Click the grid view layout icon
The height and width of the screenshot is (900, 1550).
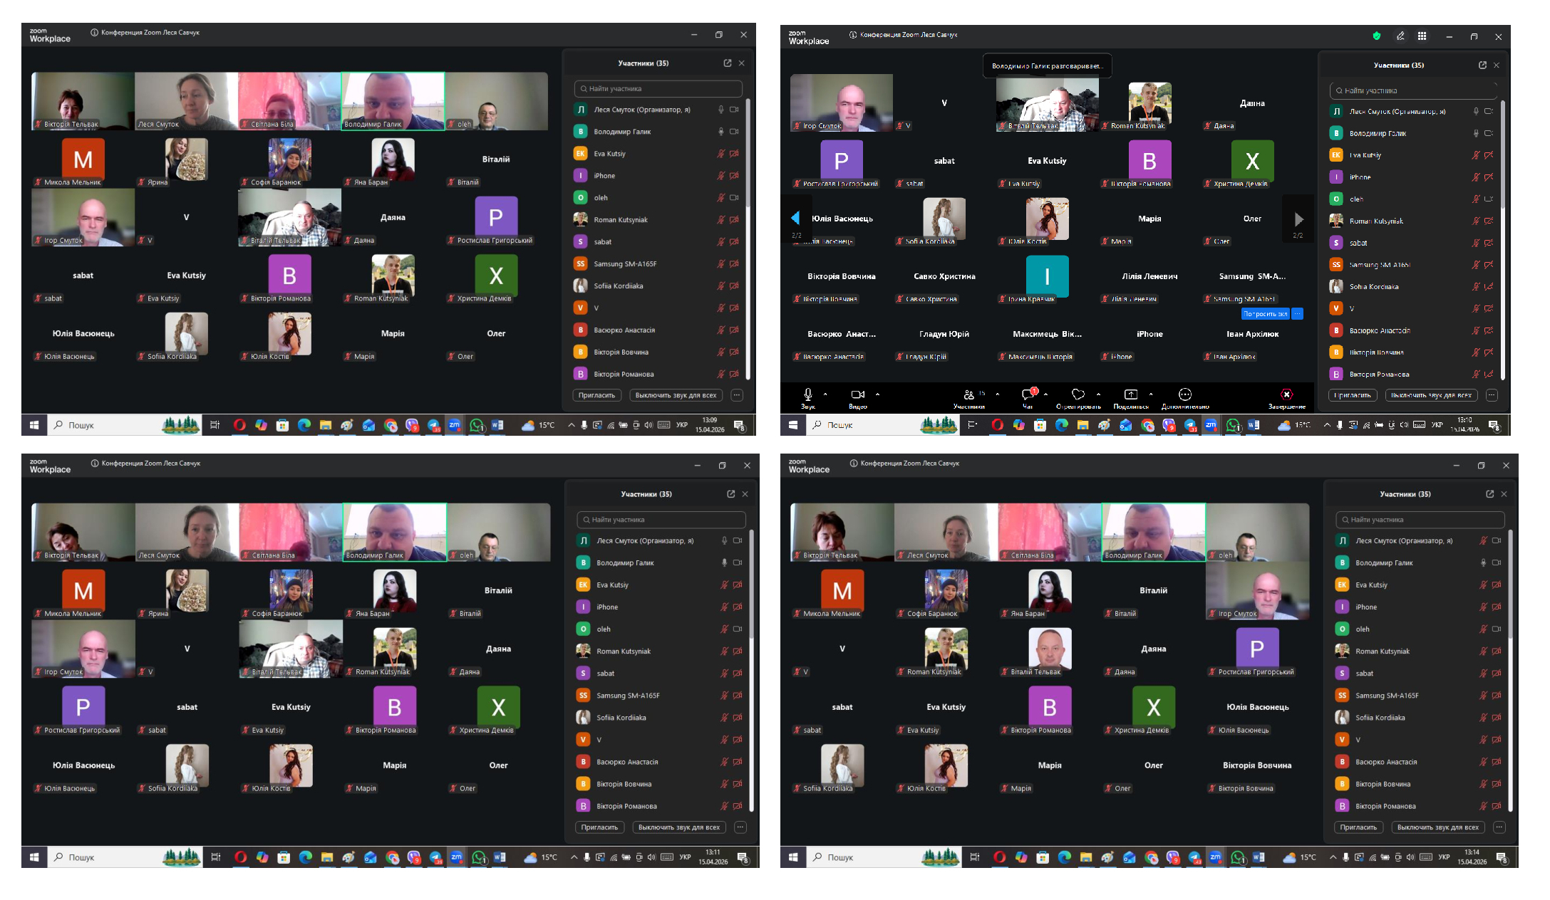click(1422, 36)
